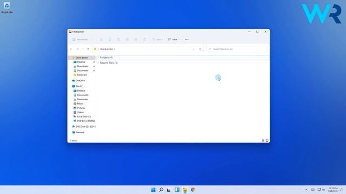This screenshot has height=194, width=346.
Task: Open the Widgets panel from the taskbar
Action: 177,190
